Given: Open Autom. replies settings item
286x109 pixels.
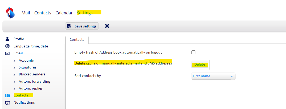Looking at the screenshot, I should (31, 88).
